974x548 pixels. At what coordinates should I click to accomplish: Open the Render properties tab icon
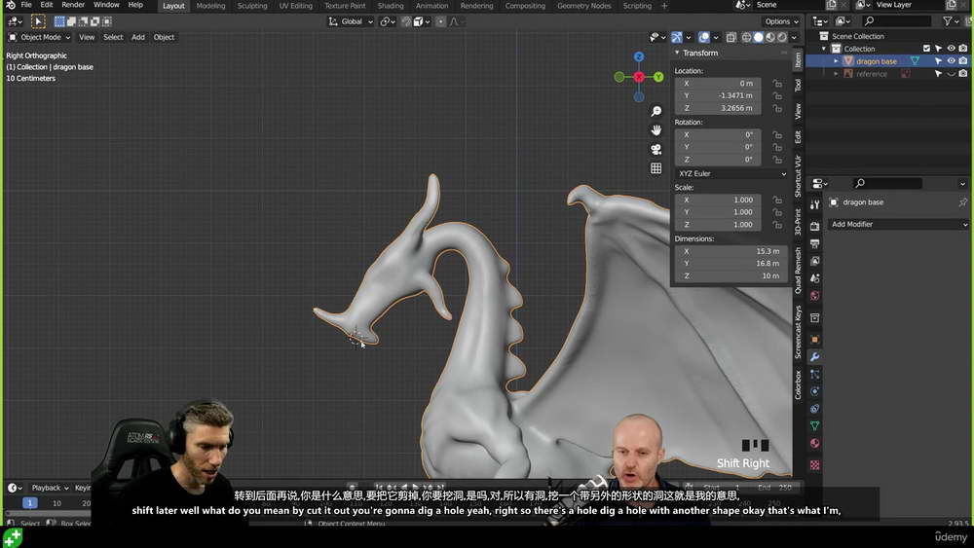tap(815, 226)
